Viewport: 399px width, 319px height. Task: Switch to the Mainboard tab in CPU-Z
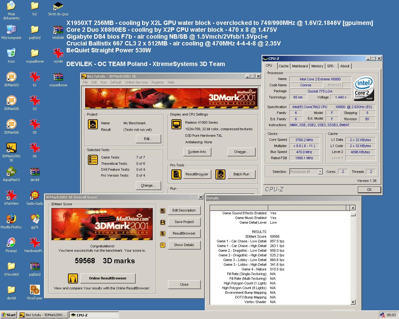[300, 66]
